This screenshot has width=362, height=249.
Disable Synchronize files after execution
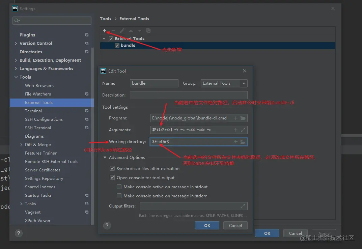112,168
